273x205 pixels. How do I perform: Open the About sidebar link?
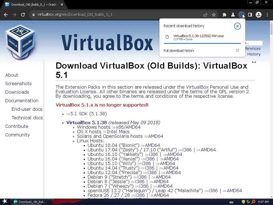tap(12, 75)
